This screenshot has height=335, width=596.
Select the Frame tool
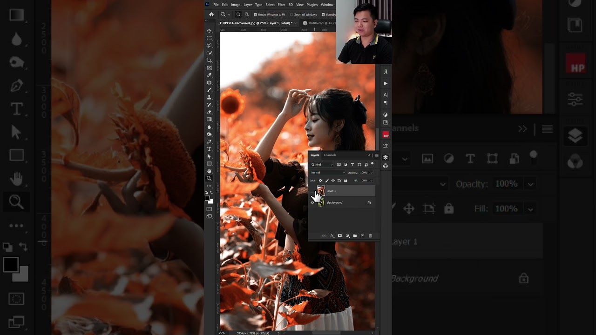(209, 68)
